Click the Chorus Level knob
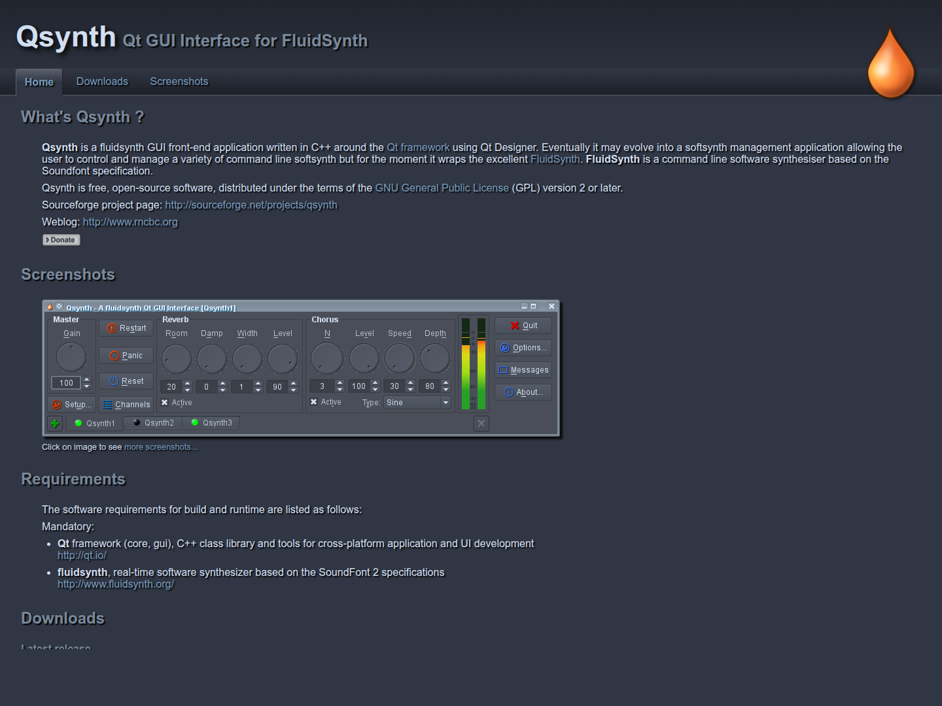942x706 pixels. [x=364, y=358]
